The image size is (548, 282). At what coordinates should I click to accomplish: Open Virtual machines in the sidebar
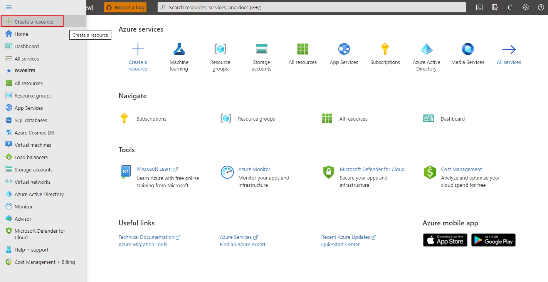[x=43, y=145]
